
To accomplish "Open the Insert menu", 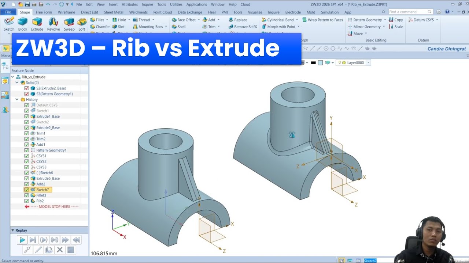I will (x=113, y=4).
